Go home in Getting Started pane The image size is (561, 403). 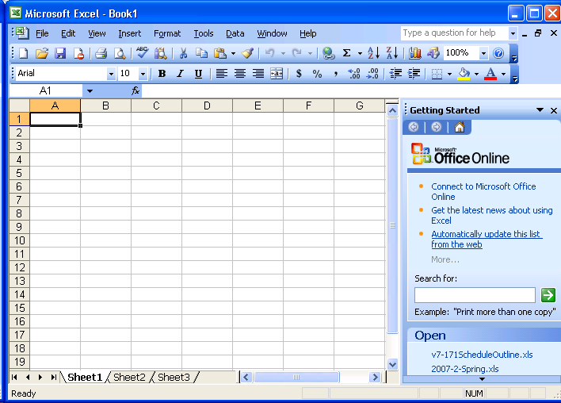coord(460,127)
